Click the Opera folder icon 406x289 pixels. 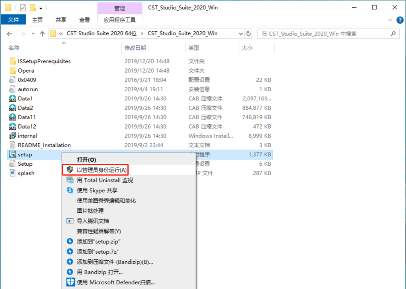click(x=12, y=70)
